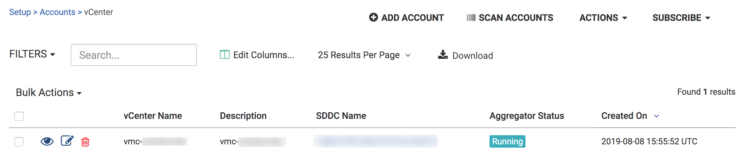Click the pencil edit icon in the row
The image size is (748, 162).
point(67,141)
